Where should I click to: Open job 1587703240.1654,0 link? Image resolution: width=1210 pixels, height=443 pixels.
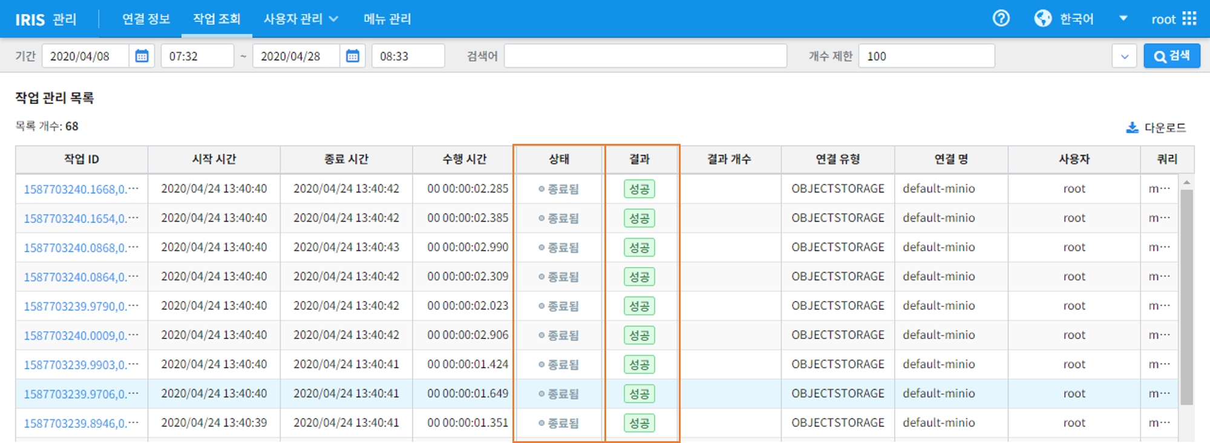[81, 218]
